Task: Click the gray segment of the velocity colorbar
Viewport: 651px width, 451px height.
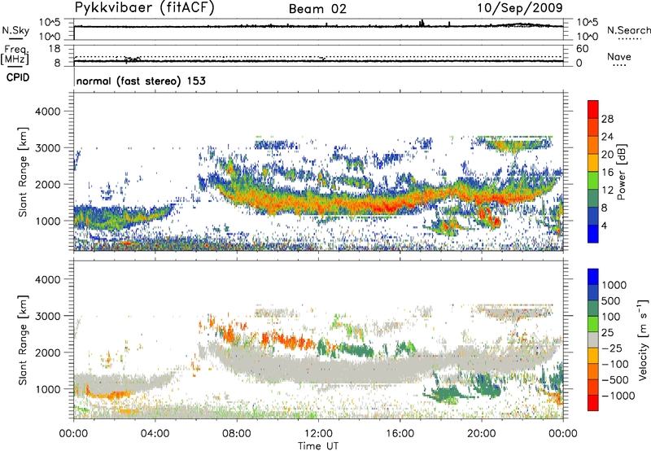Action: click(593, 339)
